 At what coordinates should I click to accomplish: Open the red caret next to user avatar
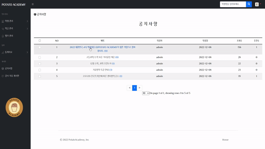click(x=260, y=4)
